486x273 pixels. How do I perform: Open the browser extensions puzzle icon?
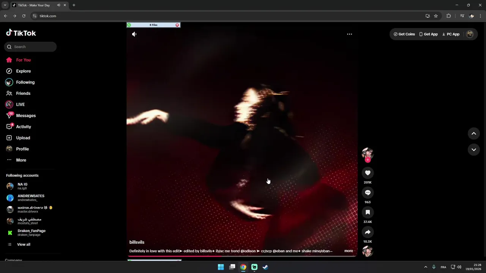click(448, 16)
